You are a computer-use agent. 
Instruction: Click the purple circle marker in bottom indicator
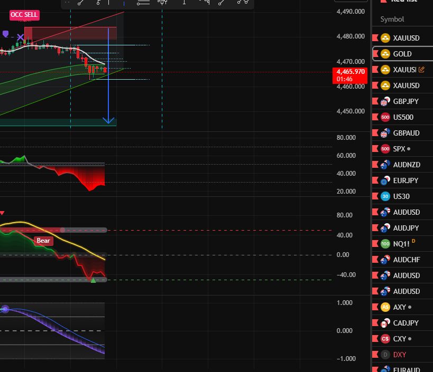(x=5, y=309)
